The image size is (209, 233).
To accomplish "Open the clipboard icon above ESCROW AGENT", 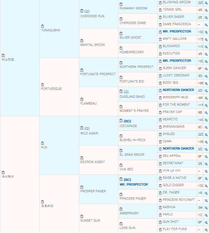I will (82, 158).
